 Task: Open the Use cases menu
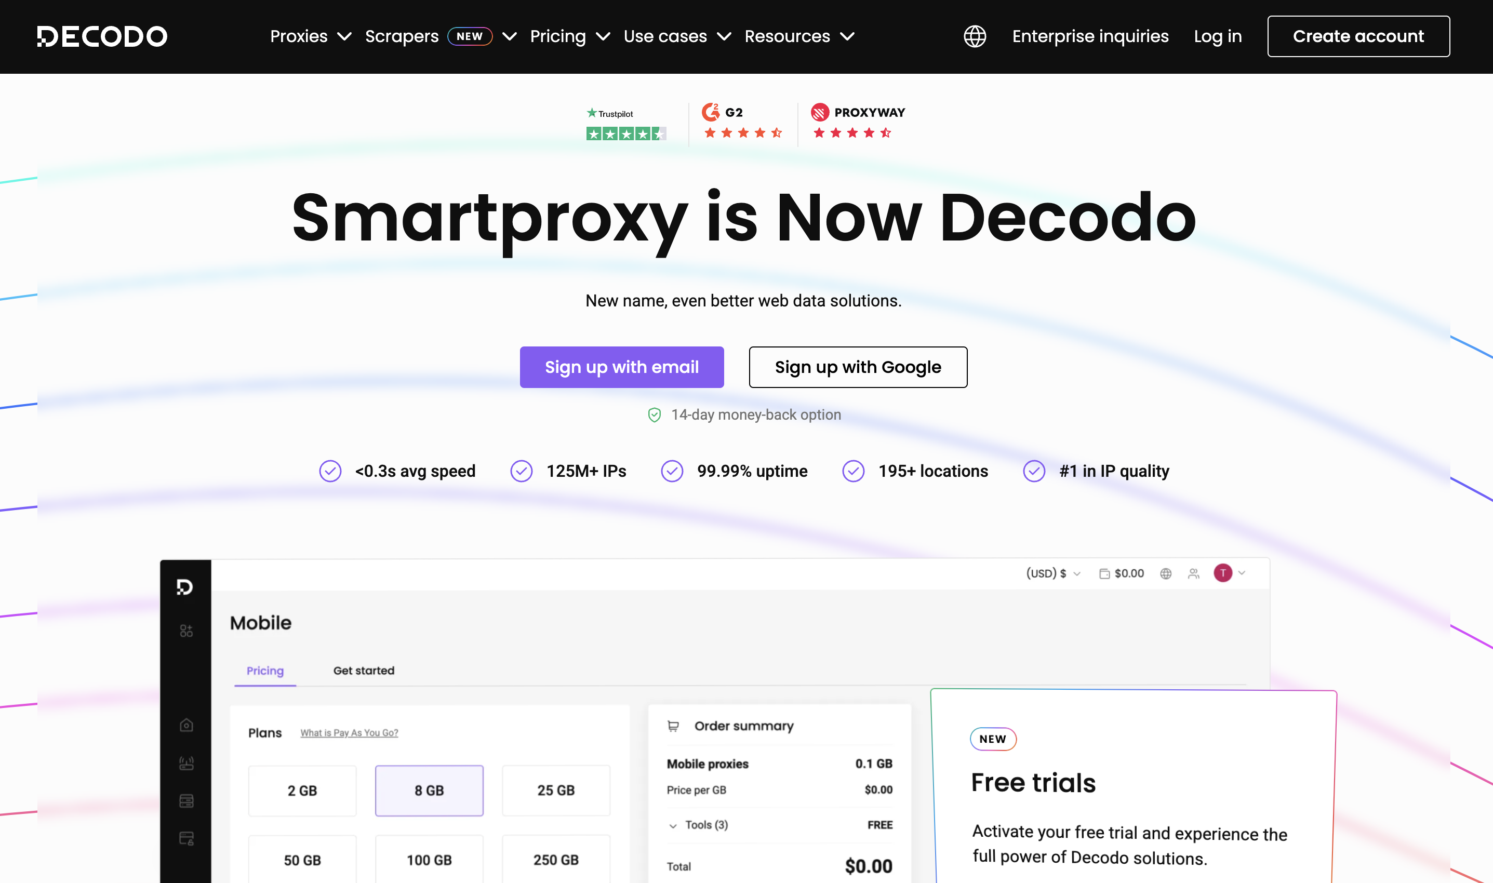coord(676,36)
